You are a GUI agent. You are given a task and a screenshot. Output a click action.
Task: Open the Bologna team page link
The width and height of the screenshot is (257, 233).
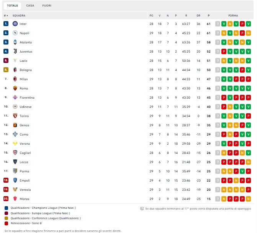tap(26, 70)
